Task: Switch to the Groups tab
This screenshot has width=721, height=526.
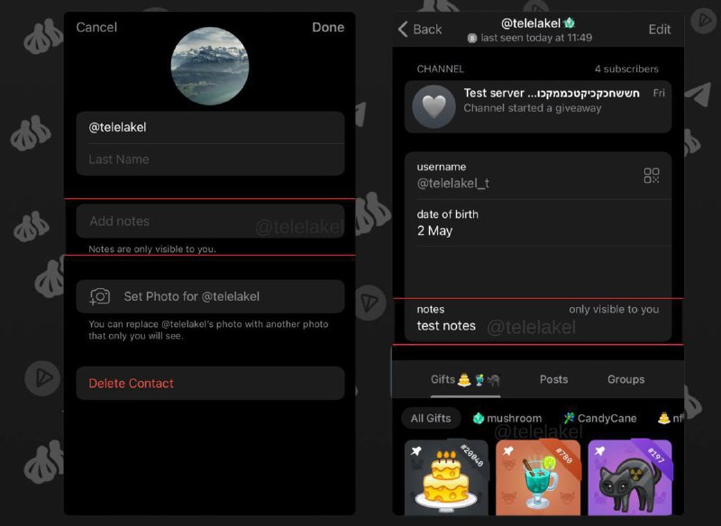Action: (625, 379)
